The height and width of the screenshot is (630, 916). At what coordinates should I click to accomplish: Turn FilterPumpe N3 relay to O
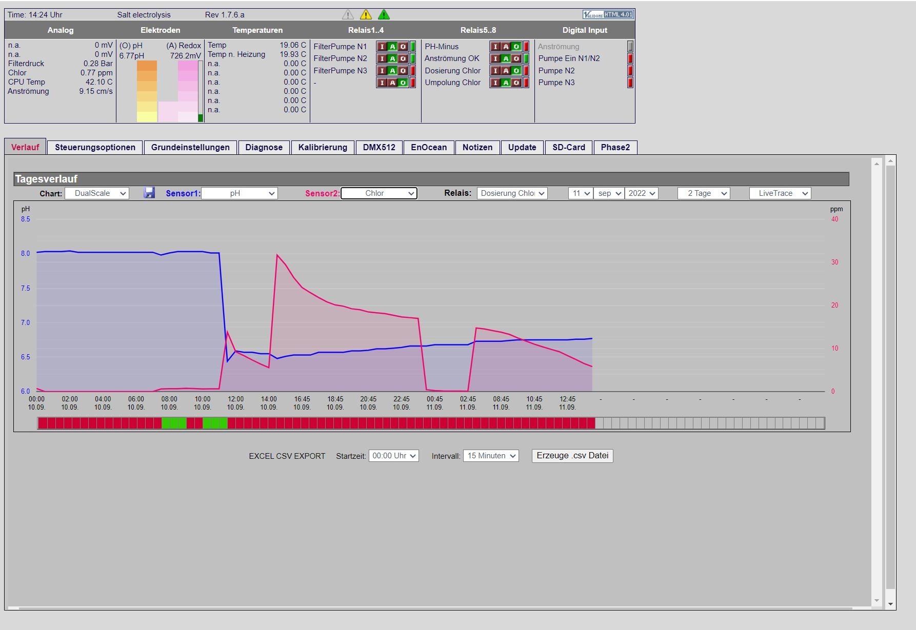[x=403, y=71]
